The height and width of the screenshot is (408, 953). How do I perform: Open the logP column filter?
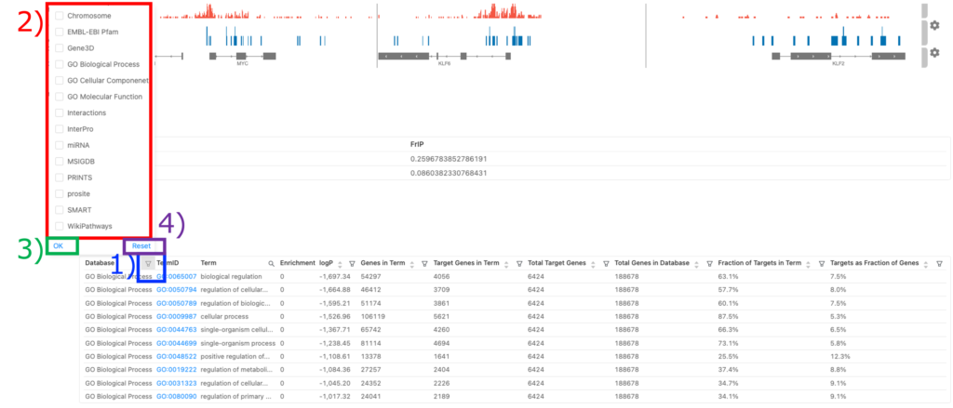(x=352, y=264)
